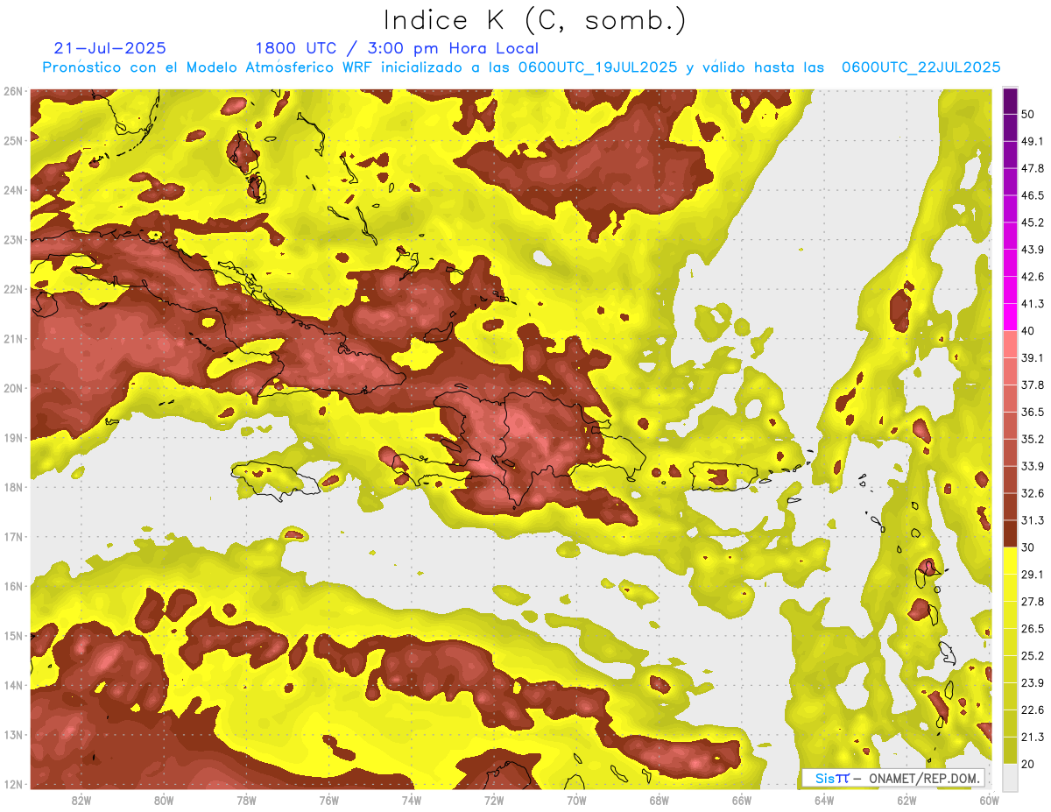The height and width of the screenshot is (812, 1051).
Task: Click the "17N" latitude label
Action: 13,536
